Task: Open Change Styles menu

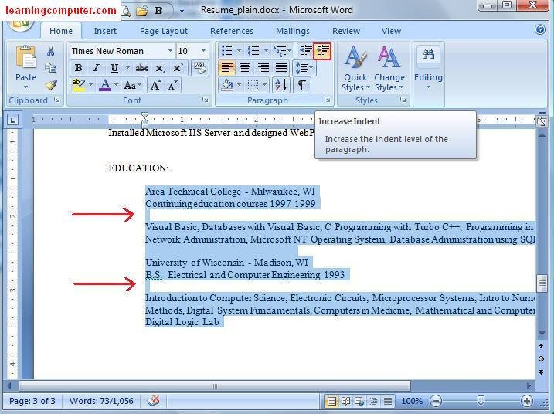Action: pyautogui.click(x=389, y=69)
